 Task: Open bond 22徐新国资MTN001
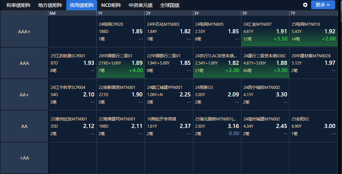point(117,88)
